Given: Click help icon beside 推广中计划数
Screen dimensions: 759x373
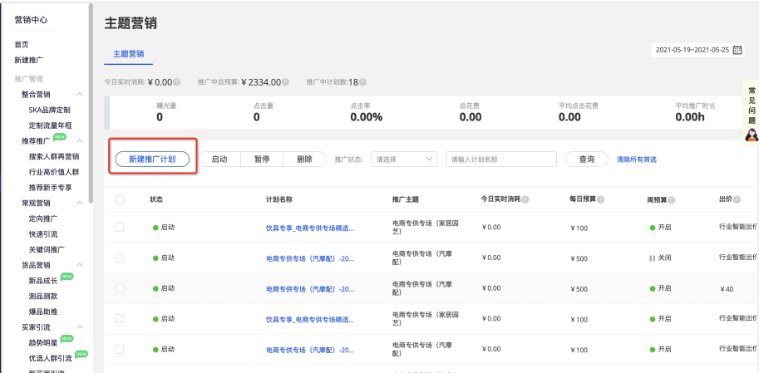Looking at the screenshot, I should (x=362, y=82).
